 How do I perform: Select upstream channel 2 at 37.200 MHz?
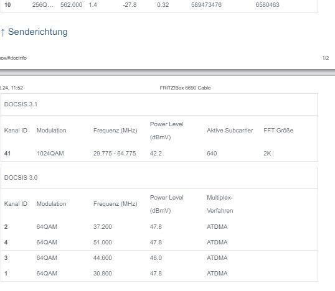tap(159, 226)
